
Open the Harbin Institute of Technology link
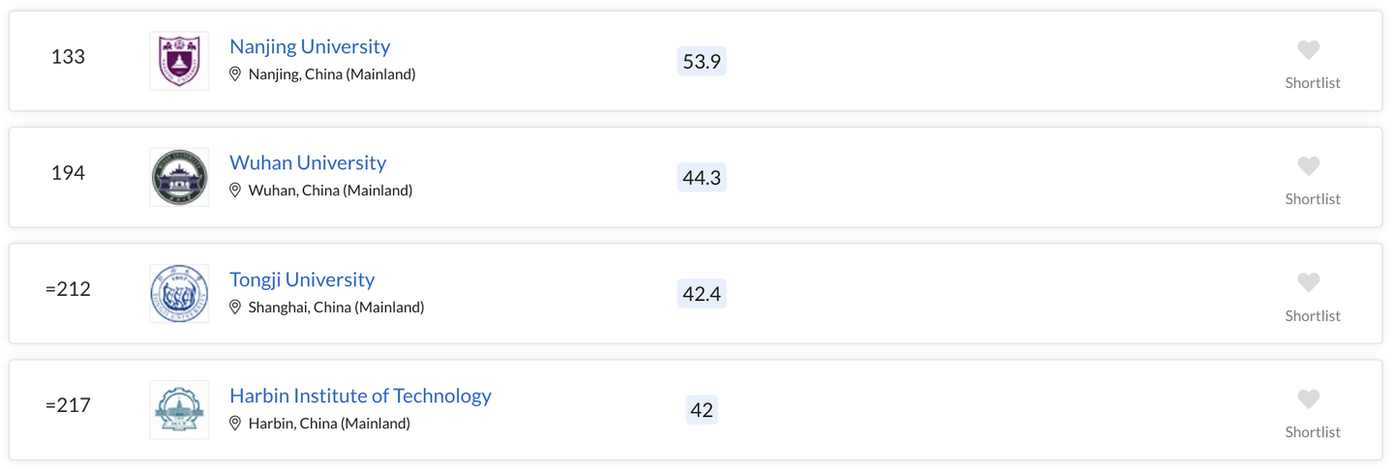360,396
